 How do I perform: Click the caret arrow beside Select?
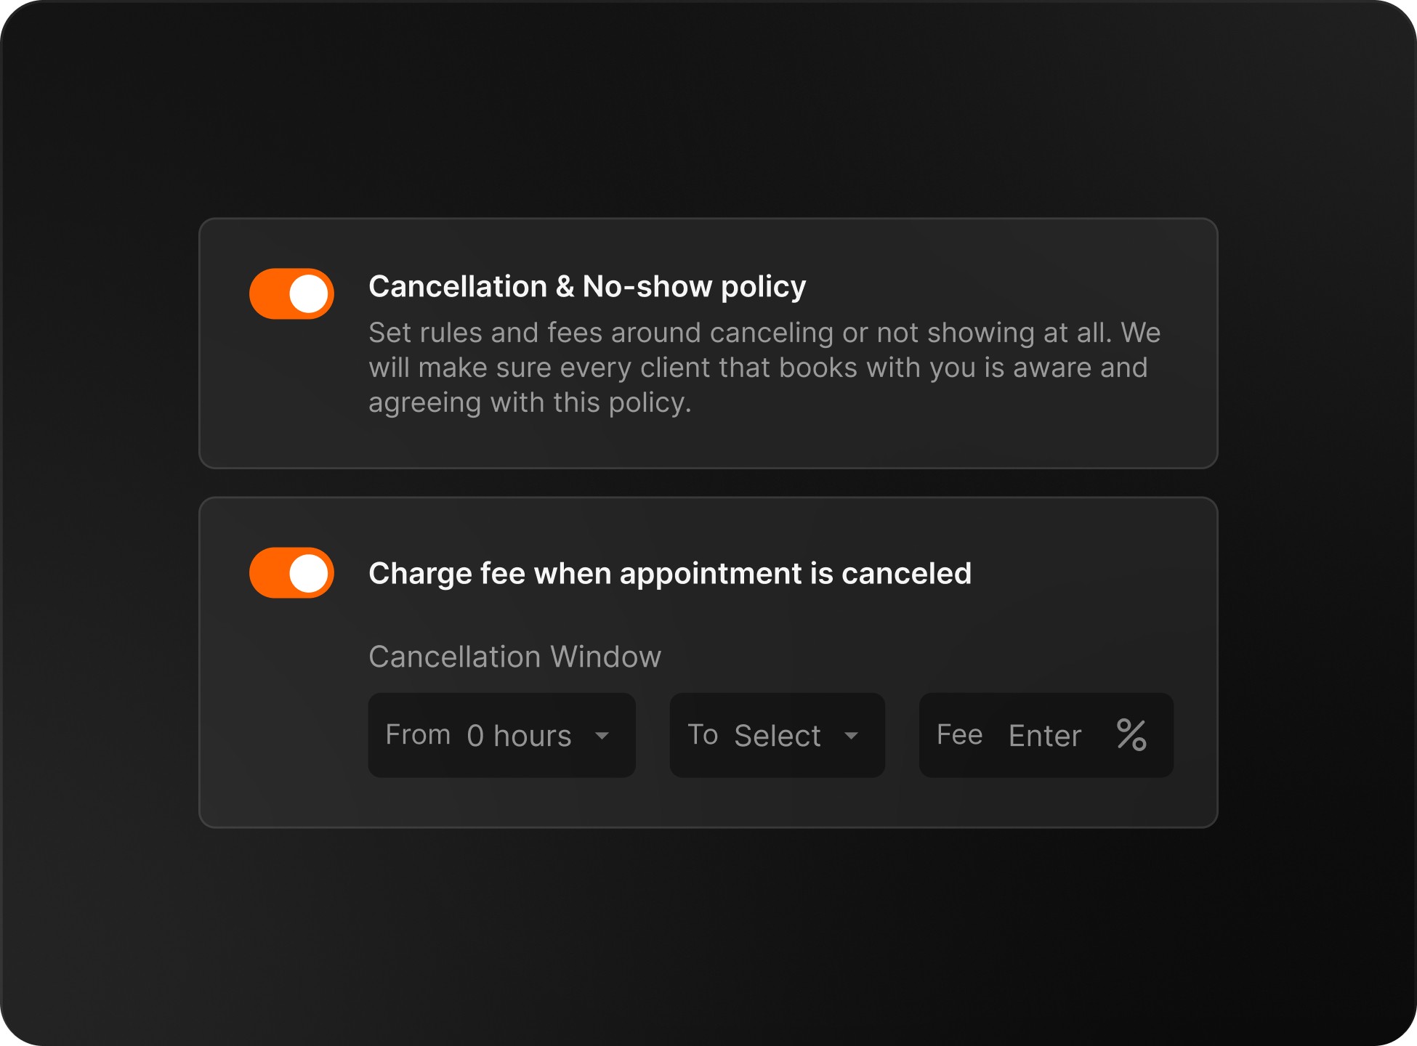[x=851, y=736]
